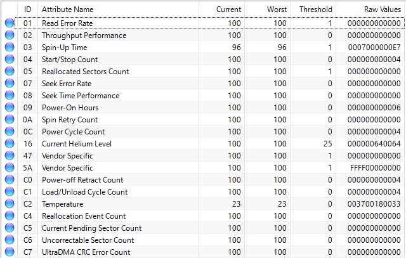406x258 pixels.
Task: Click the status orb for UltraDMA CRC Error Count
Action: [x=10, y=252]
